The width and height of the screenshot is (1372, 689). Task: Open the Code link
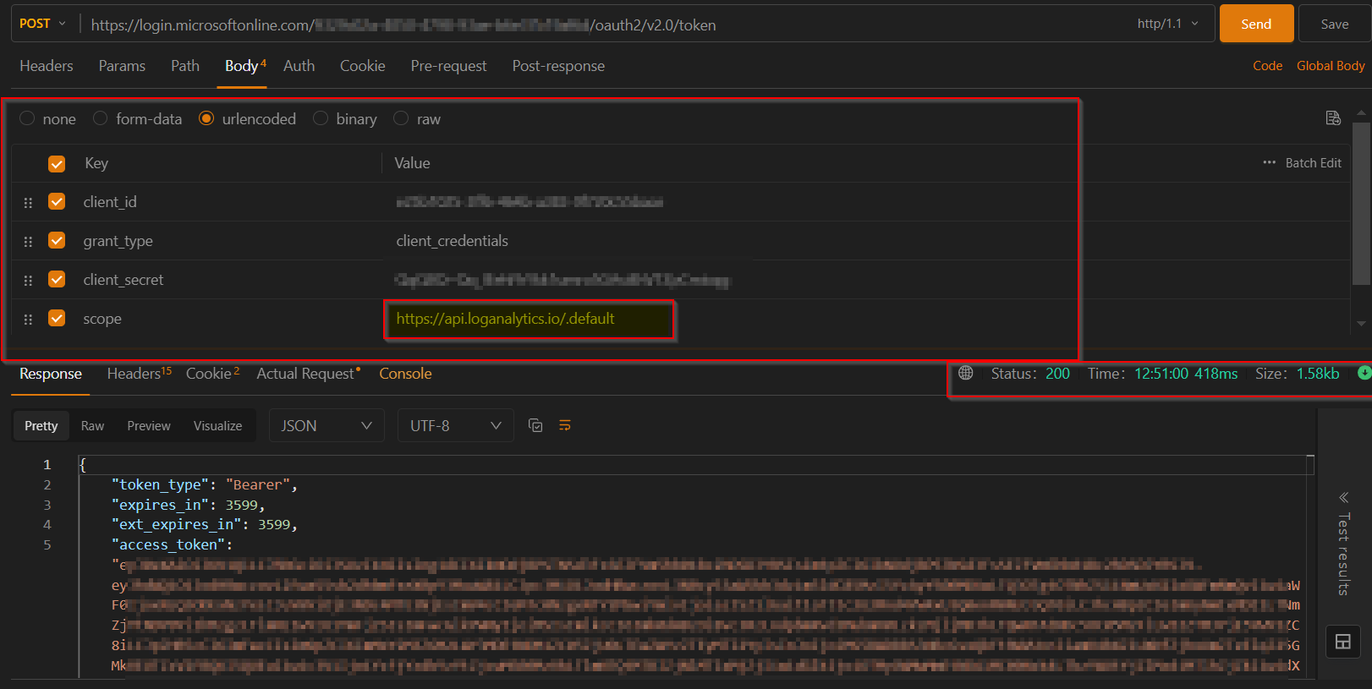coord(1267,66)
